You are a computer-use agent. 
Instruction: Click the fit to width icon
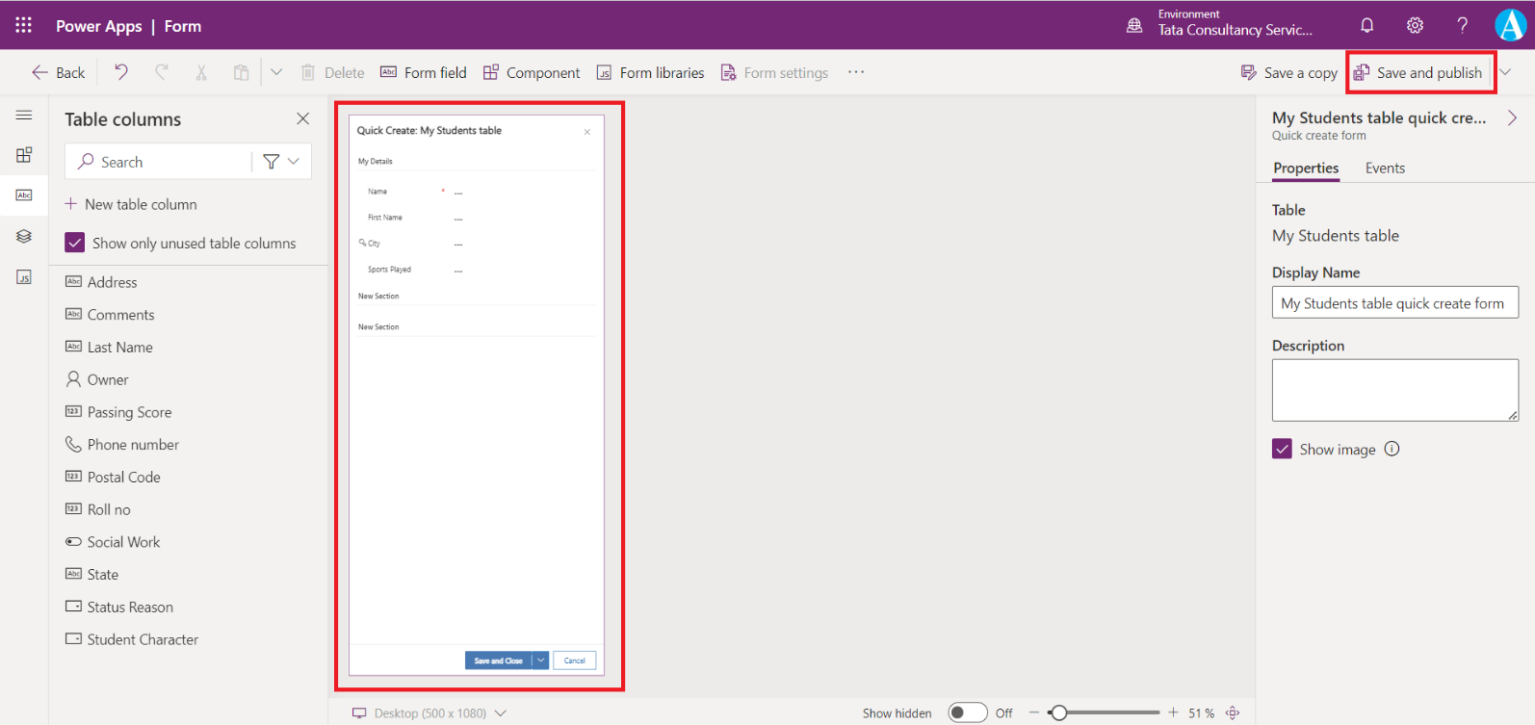coord(1233,713)
